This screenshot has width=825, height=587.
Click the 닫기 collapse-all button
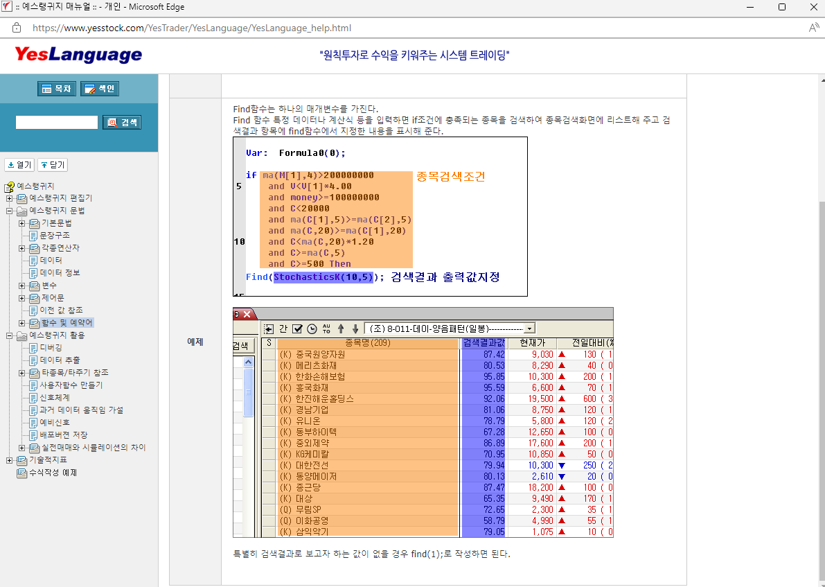tap(53, 165)
